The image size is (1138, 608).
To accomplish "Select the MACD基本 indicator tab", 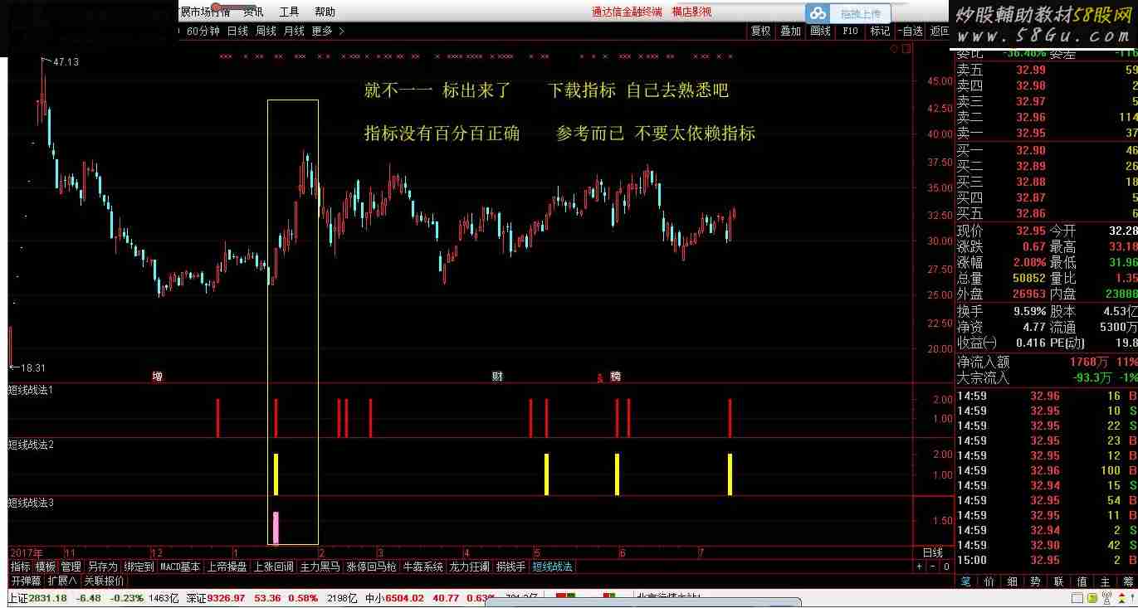I will pos(180,567).
